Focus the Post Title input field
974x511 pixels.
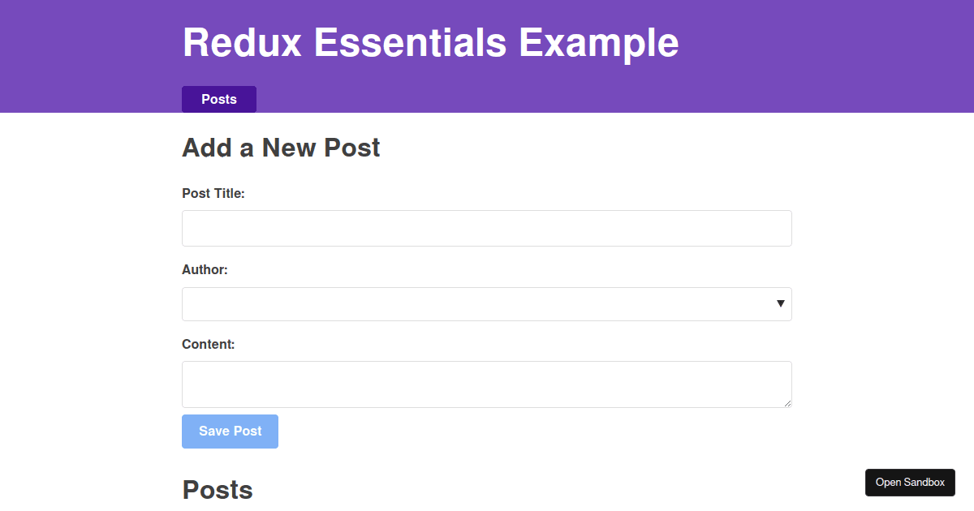pos(487,228)
